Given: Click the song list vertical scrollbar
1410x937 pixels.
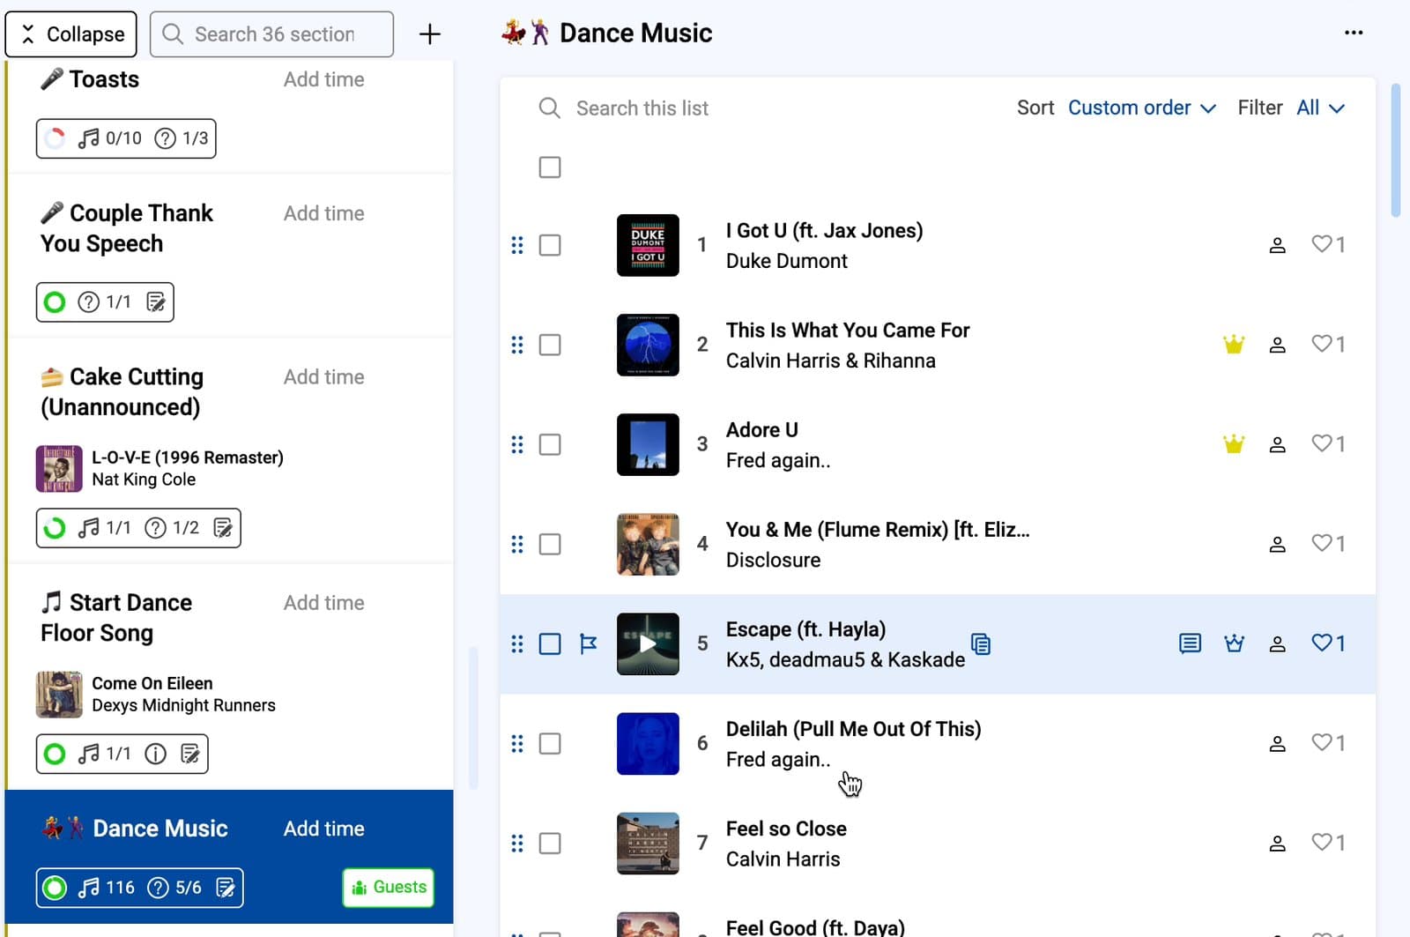Looking at the screenshot, I should [x=1395, y=150].
